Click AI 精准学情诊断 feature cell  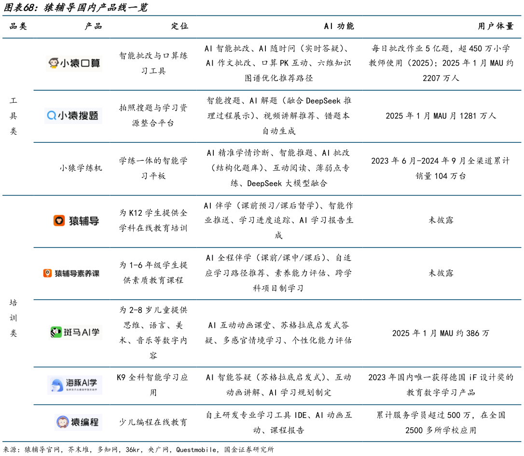[279, 168]
